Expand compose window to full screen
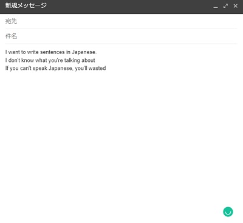 [225, 6]
